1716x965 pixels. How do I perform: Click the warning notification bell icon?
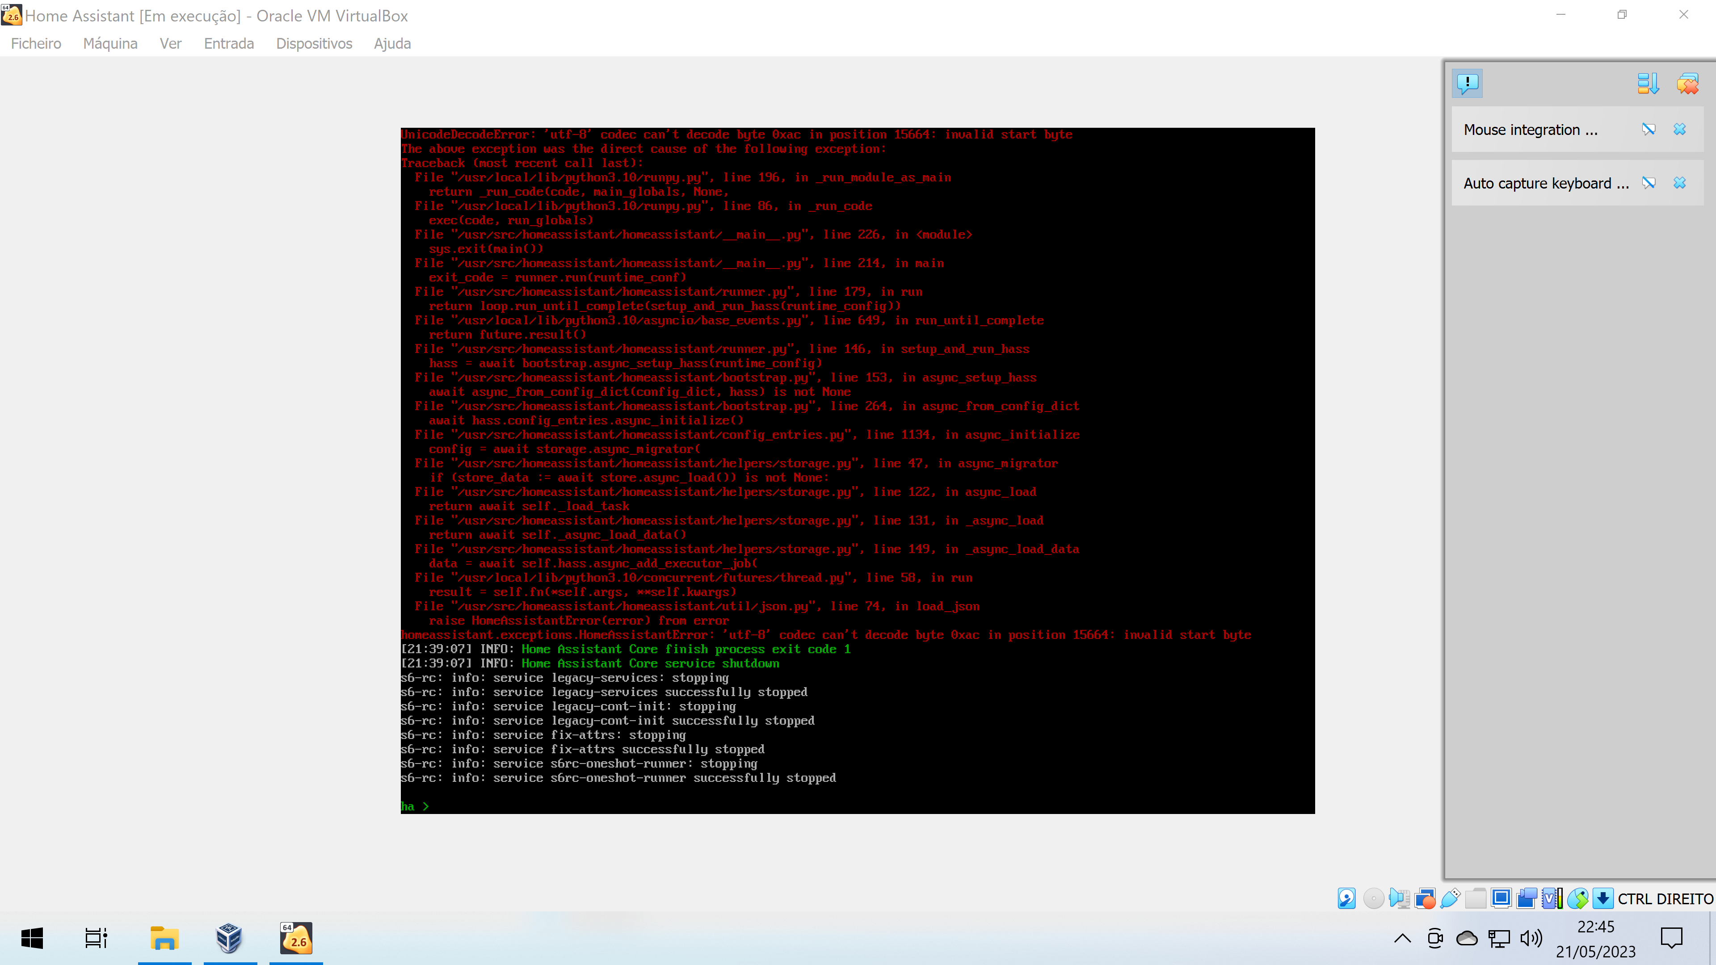pos(1468,83)
